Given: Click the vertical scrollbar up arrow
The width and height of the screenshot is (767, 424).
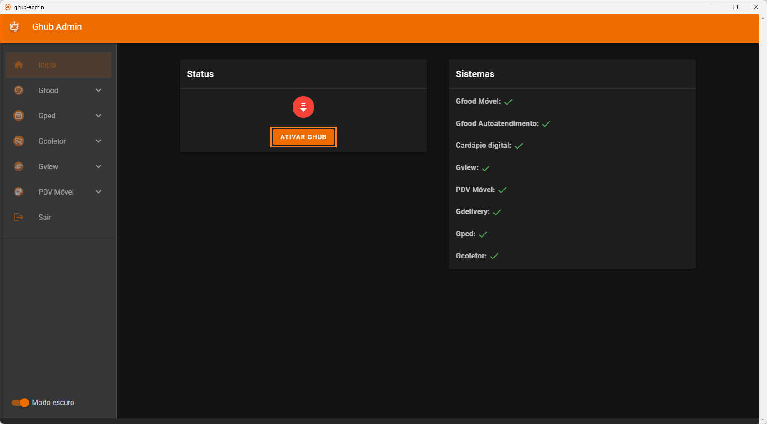Looking at the screenshot, I should pyautogui.click(x=763, y=18).
